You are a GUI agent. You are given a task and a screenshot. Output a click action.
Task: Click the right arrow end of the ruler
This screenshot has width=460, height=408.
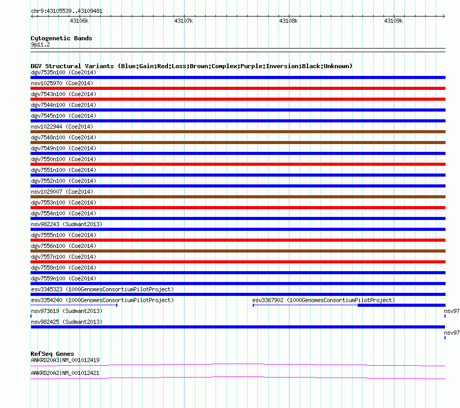pos(444,16)
